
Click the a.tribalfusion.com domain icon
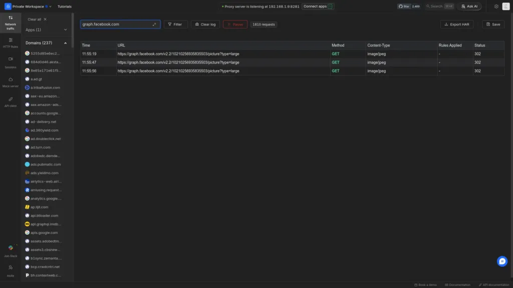(27, 87)
